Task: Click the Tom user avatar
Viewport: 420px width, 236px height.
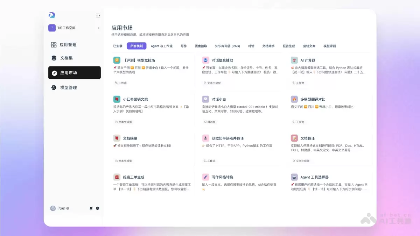Action: (53, 208)
